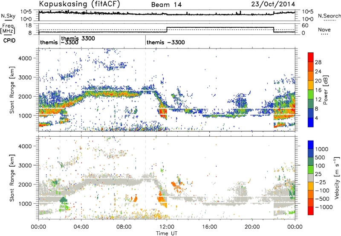Click the 16:00 time axis tick label
Viewport: 341px width, 236px height.
click(209, 227)
